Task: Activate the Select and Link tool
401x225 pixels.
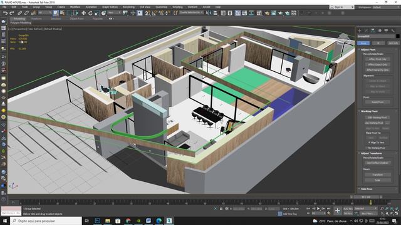Action: pyautogui.click(x=19, y=13)
